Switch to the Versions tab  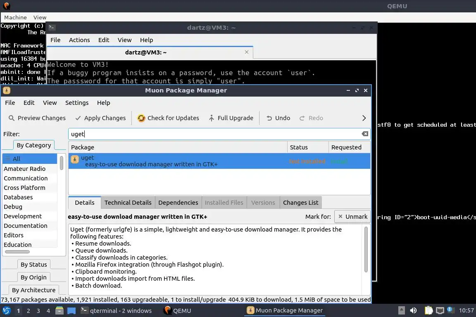(263, 203)
